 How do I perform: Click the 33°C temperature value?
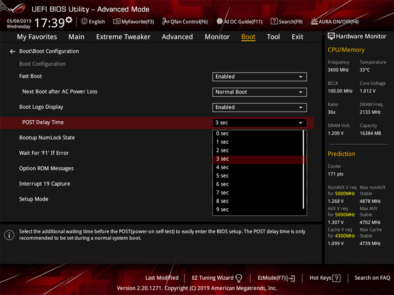tap(364, 70)
